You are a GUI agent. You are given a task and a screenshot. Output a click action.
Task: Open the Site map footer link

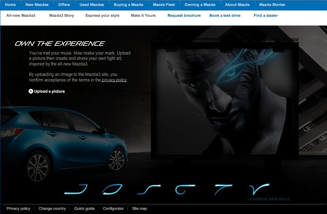pyautogui.click(x=140, y=208)
